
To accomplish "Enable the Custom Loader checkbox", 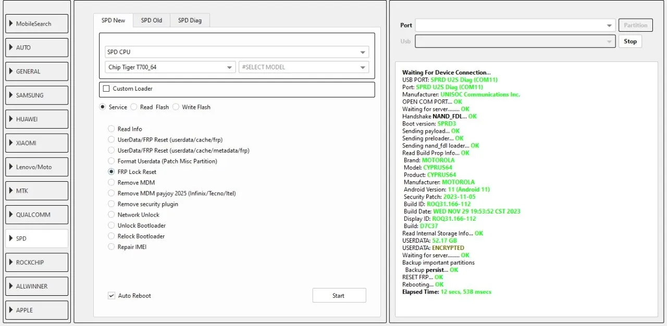I will (106, 89).
